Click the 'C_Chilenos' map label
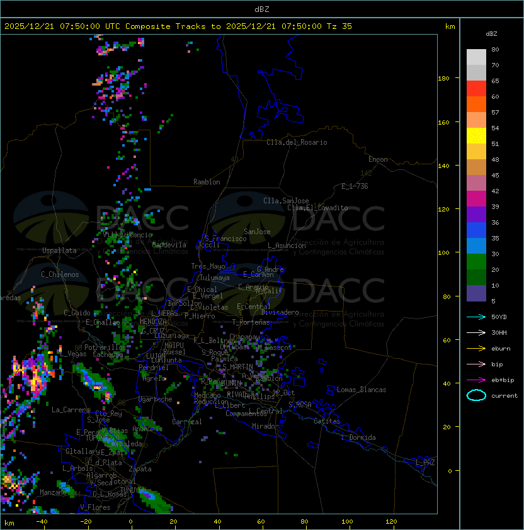The width and height of the screenshot is (524, 530). point(60,274)
